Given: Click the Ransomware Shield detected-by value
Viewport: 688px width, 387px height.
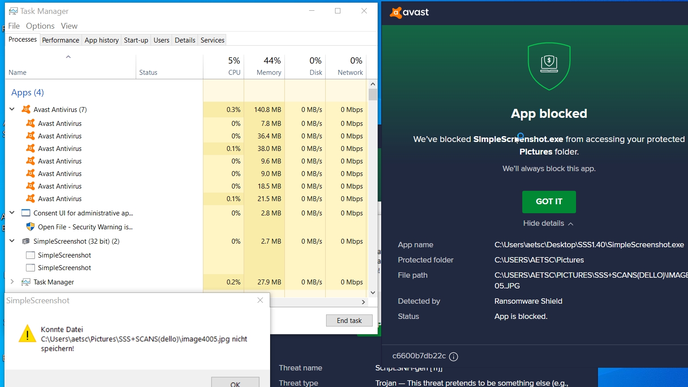Looking at the screenshot, I should (x=528, y=301).
